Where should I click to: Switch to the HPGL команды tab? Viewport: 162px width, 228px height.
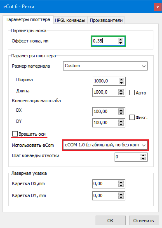click(x=70, y=20)
